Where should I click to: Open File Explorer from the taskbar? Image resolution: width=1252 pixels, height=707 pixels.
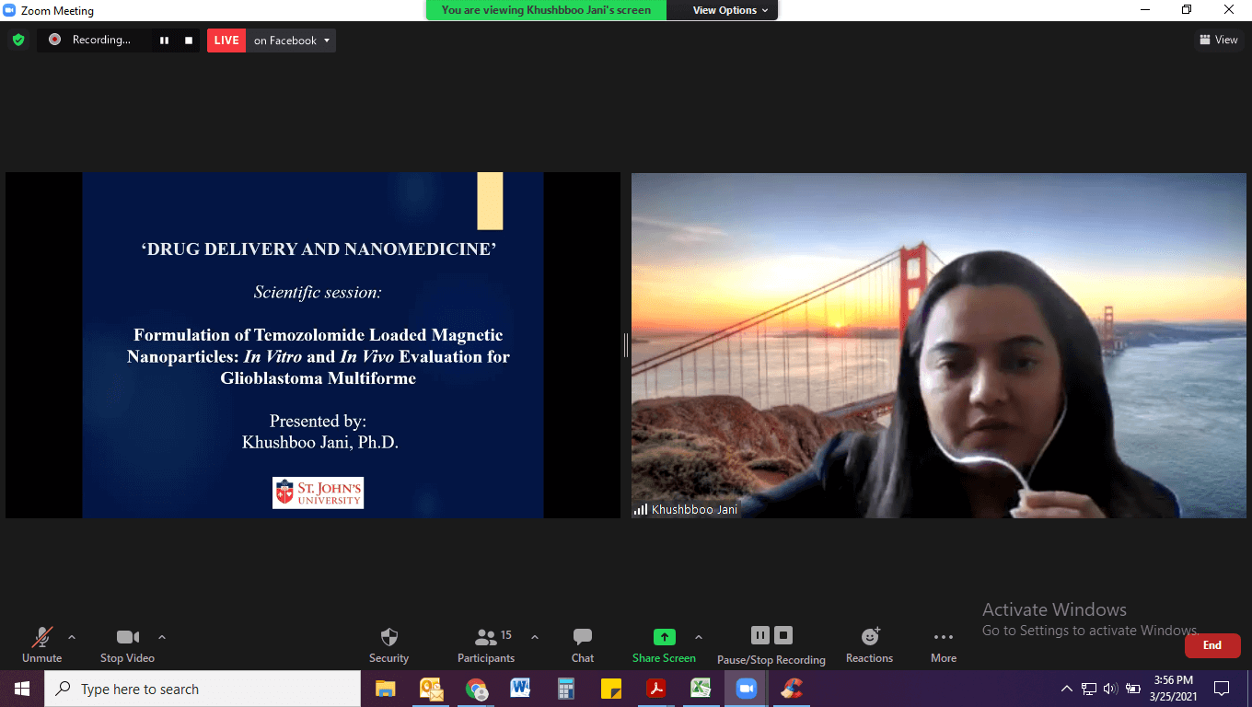(x=386, y=689)
